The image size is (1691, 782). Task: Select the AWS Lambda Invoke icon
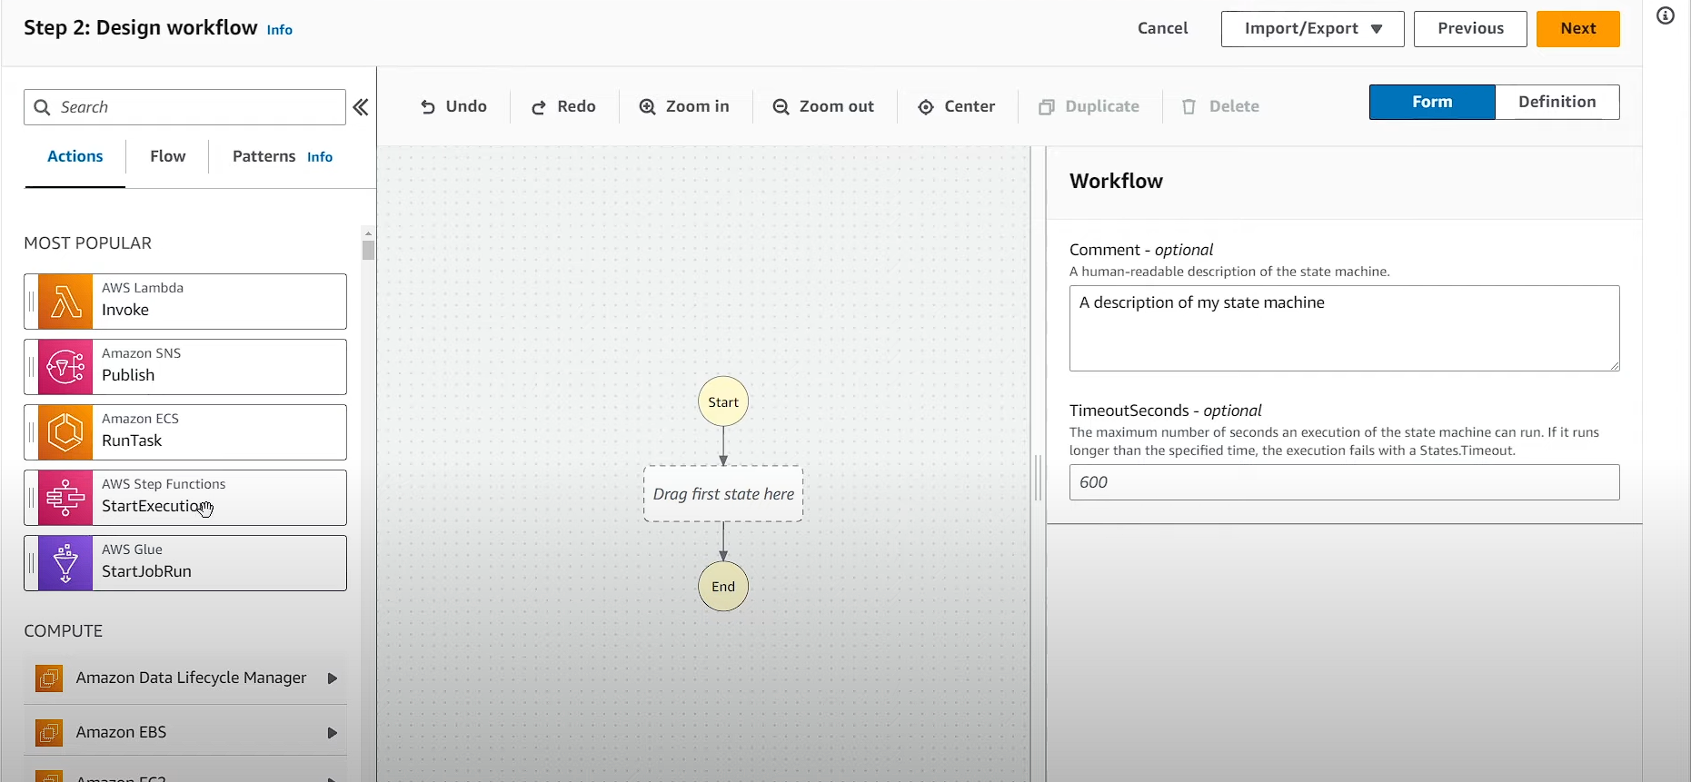tap(65, 302)
